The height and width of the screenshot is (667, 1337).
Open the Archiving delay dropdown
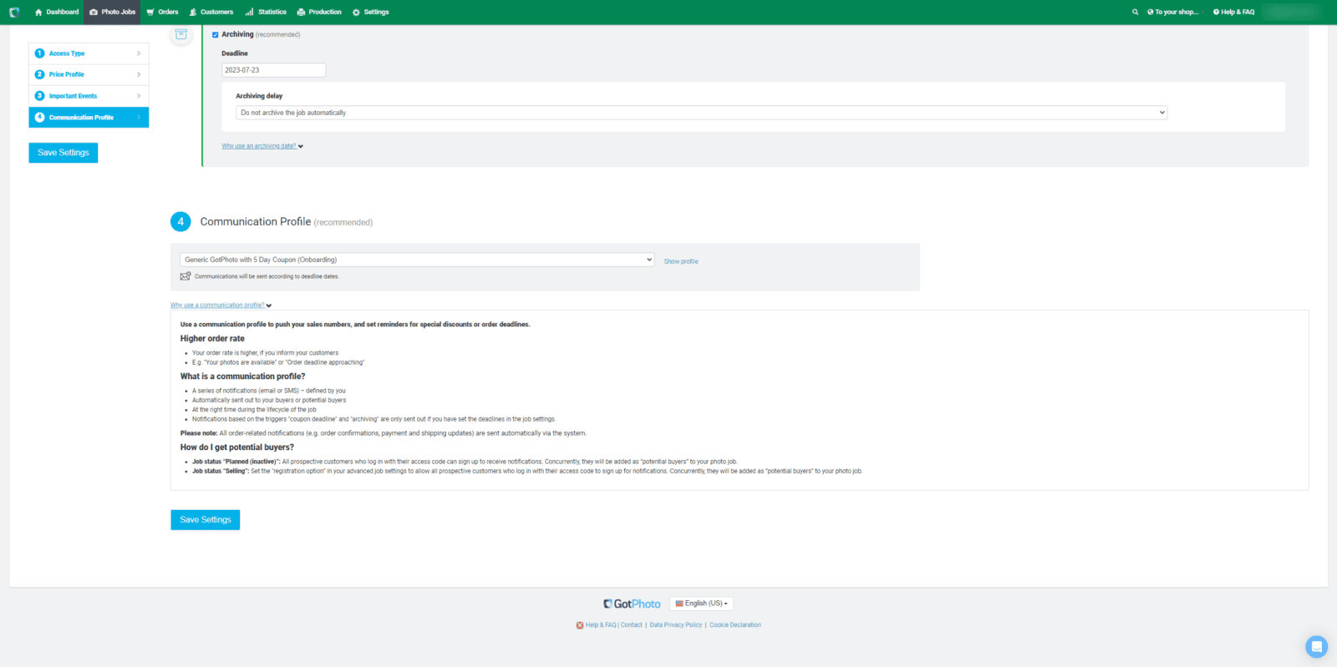pyautogui.click(x=702, y=113)
